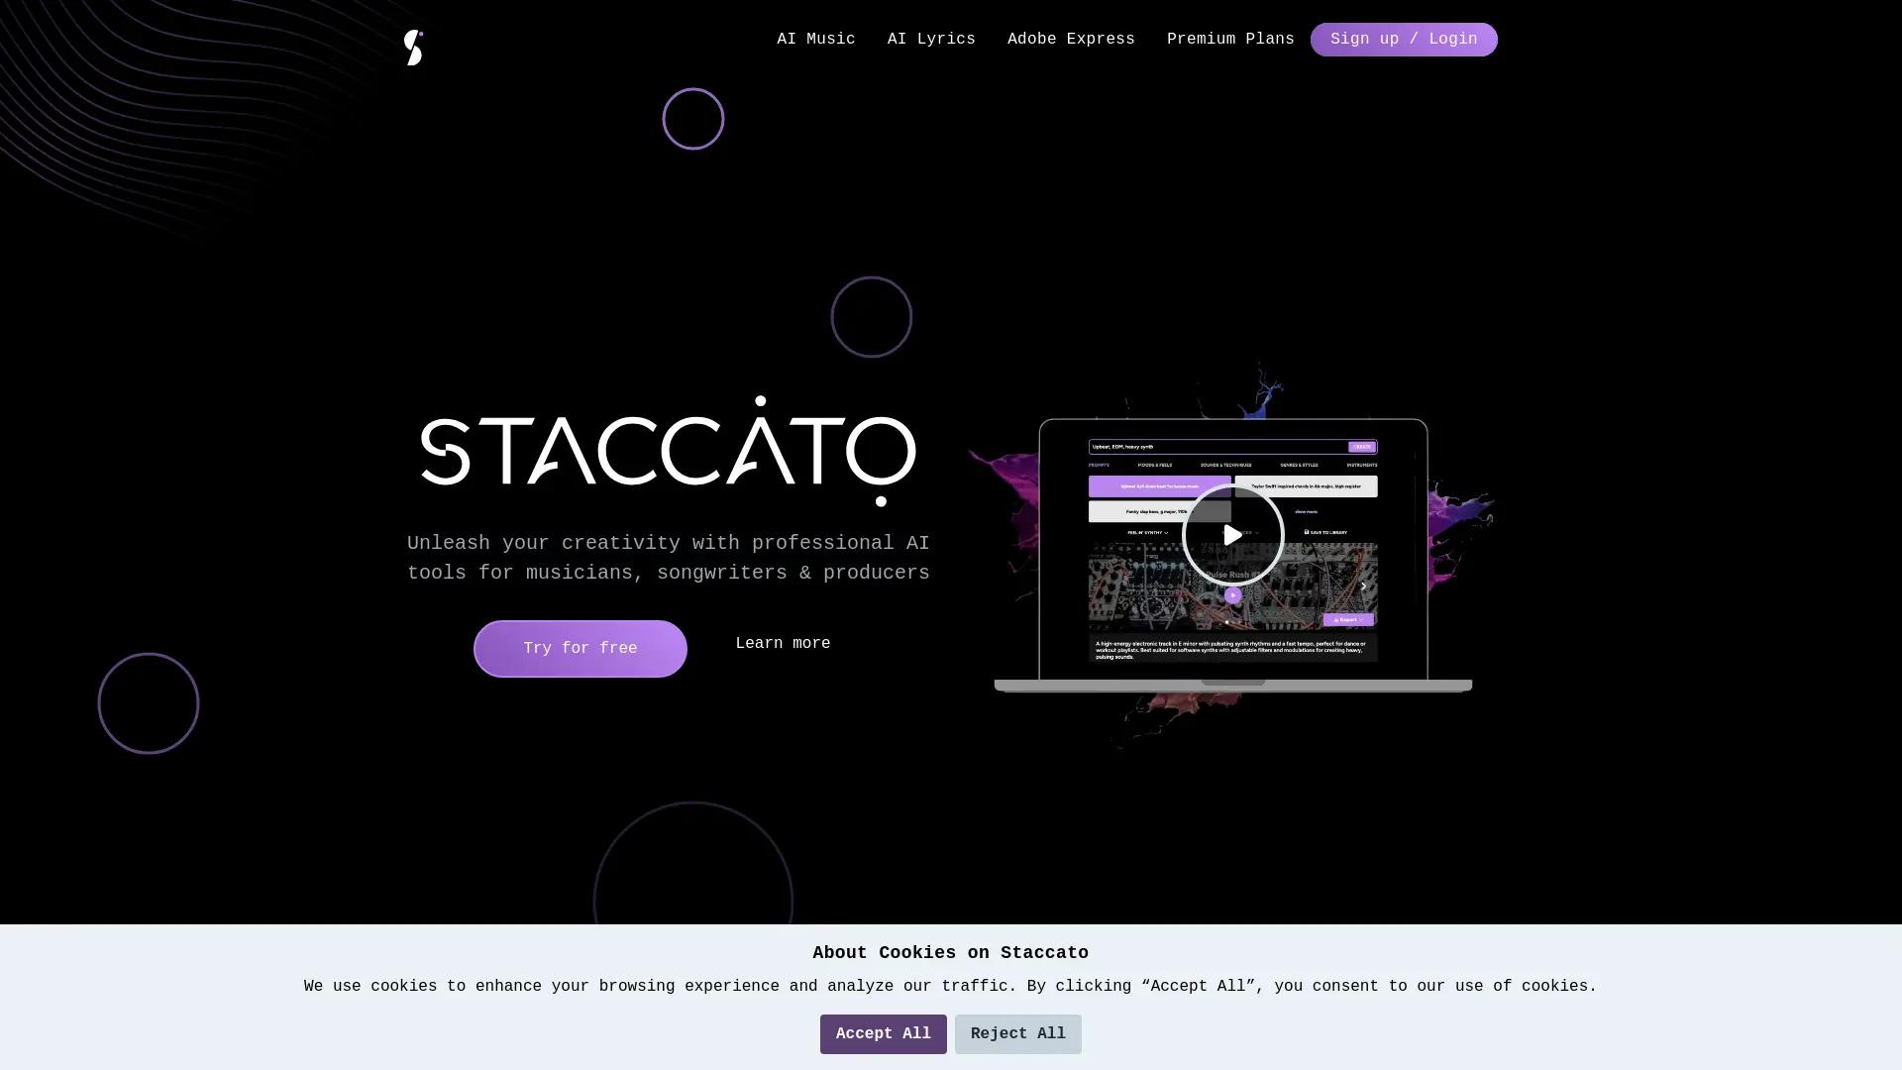Open the FEEL MY SYNTHY dropdown
Screen dimensions: 1902x1070
tap(1148, 532)
